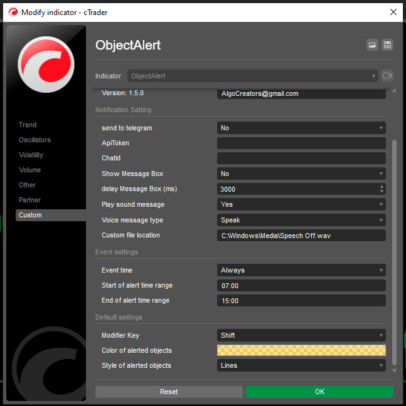This screenshot has width=406, height=406.
Task: Expand the Show Message Box dropdown
Action: (301, 174)
